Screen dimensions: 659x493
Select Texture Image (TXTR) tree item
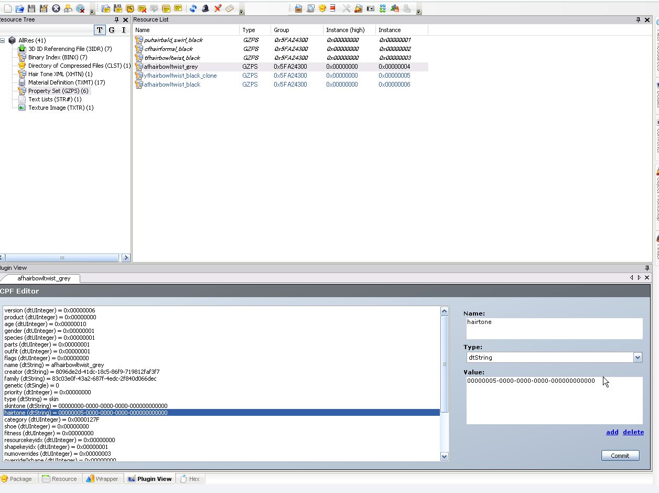tap(61, 108)
